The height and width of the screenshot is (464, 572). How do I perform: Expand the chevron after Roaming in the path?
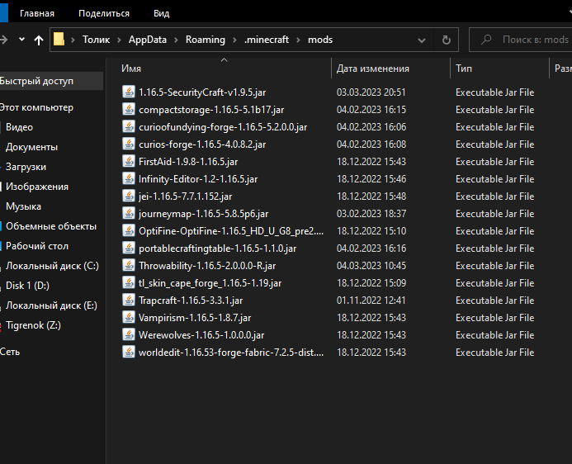click(x=234, y=40)
